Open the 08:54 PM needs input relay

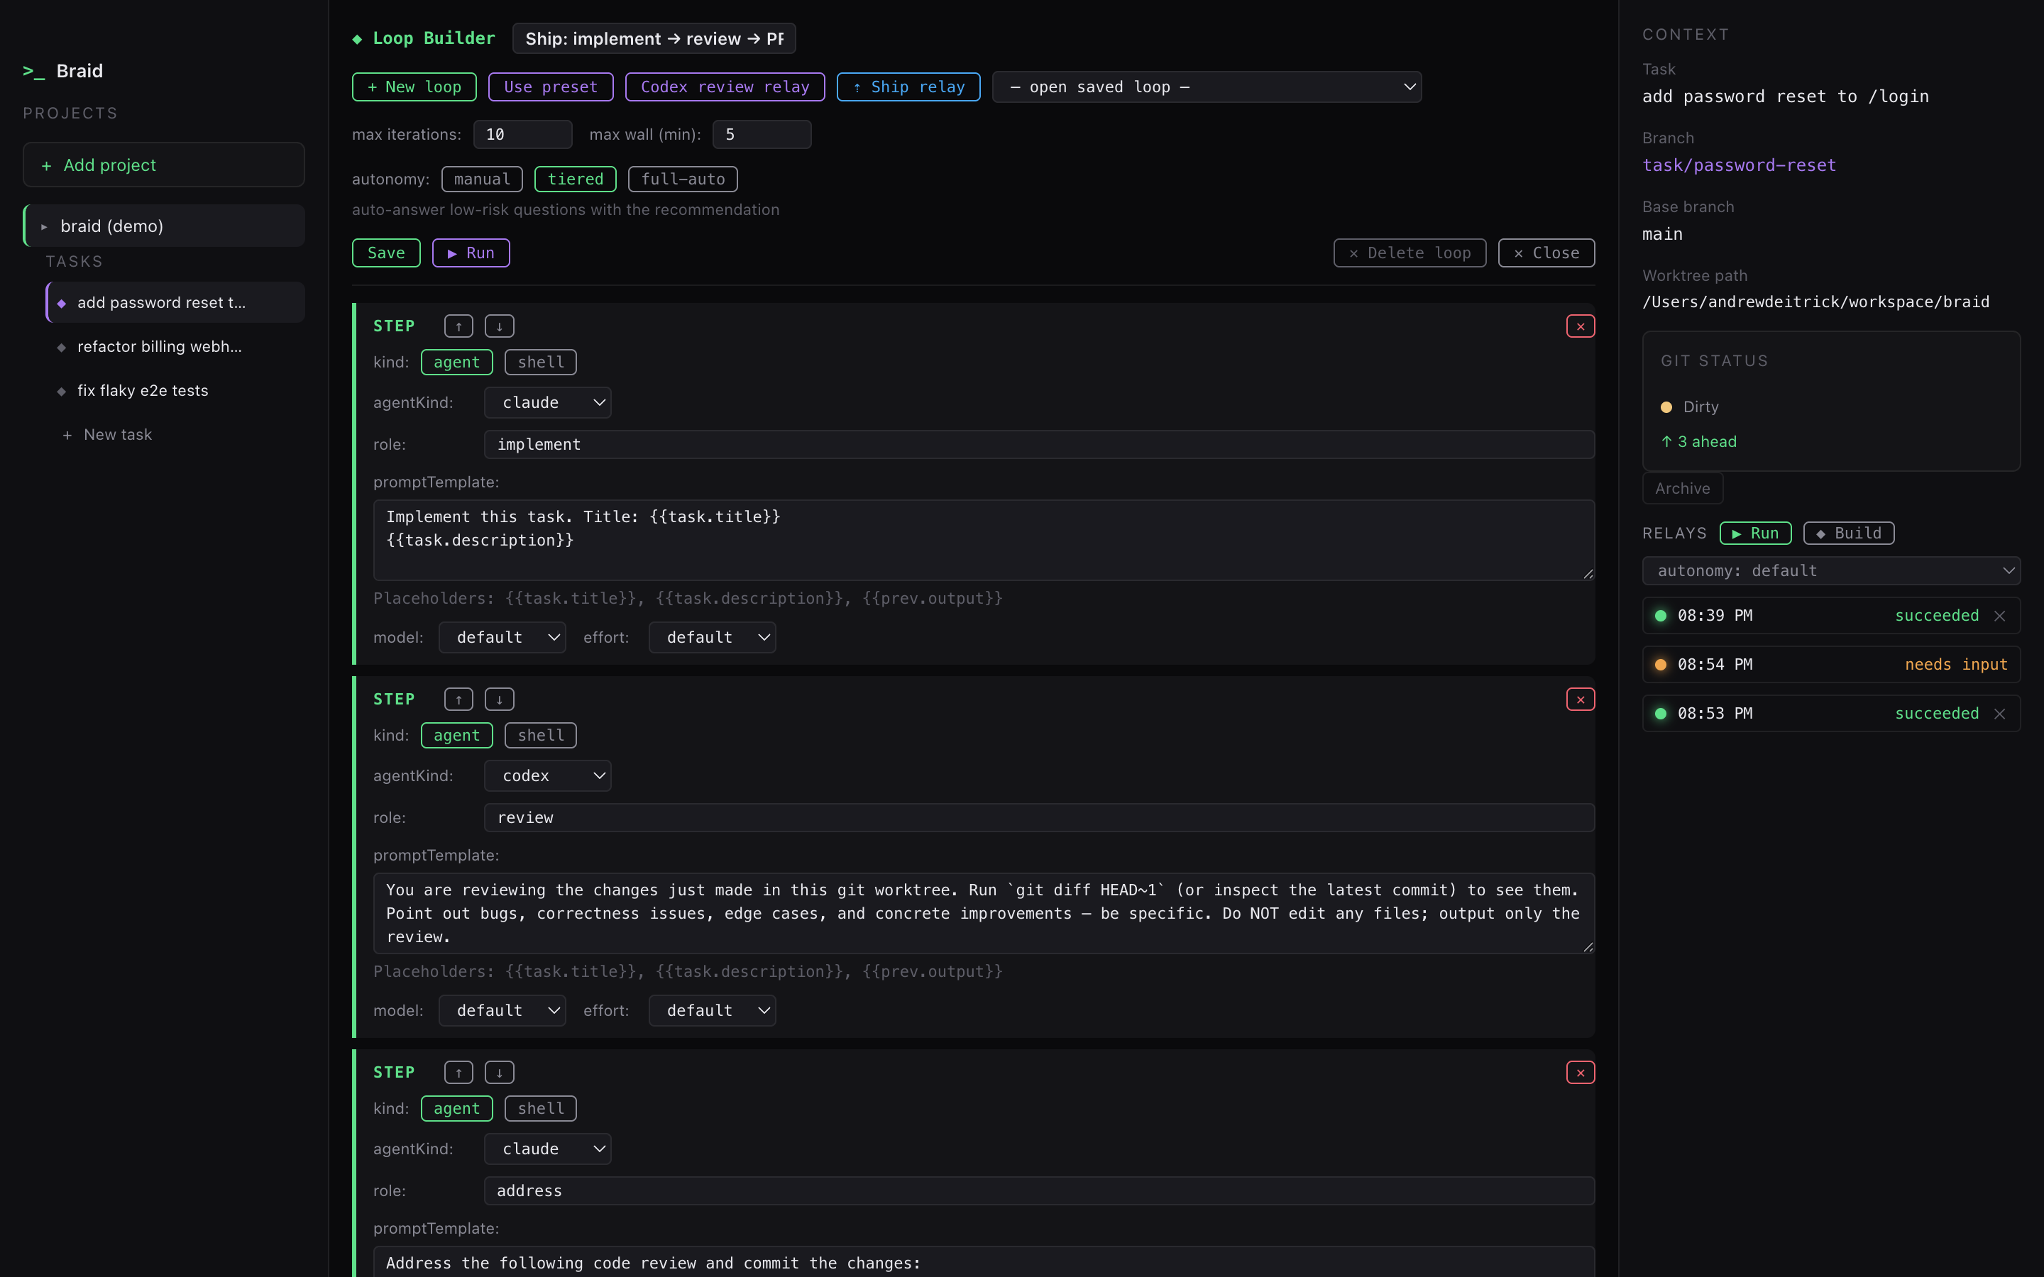(x=1831, y=665)
